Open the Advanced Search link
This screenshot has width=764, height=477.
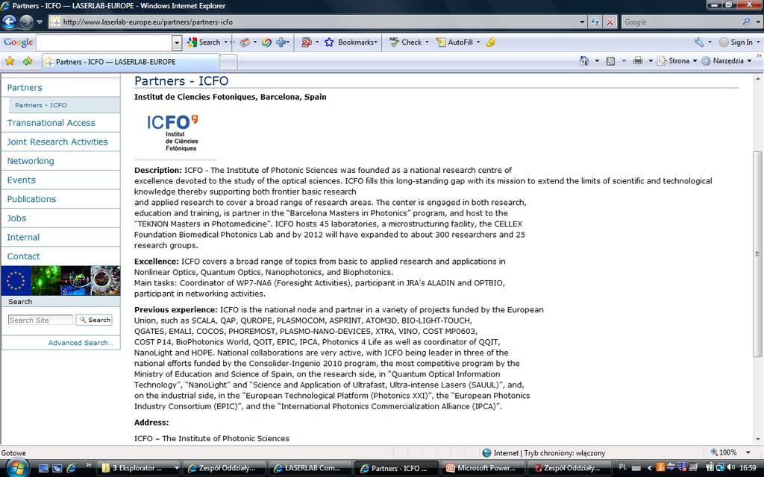(x=81, y=343)
